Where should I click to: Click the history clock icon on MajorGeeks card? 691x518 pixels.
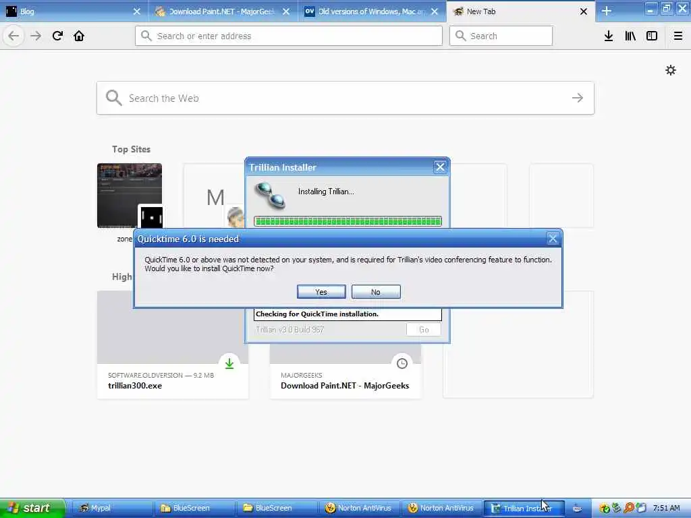point(402,364)
